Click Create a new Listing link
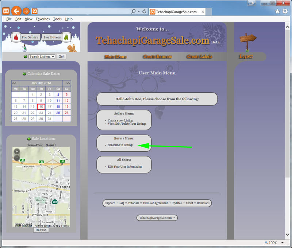292x248 pixels. [x=120, y=120]
